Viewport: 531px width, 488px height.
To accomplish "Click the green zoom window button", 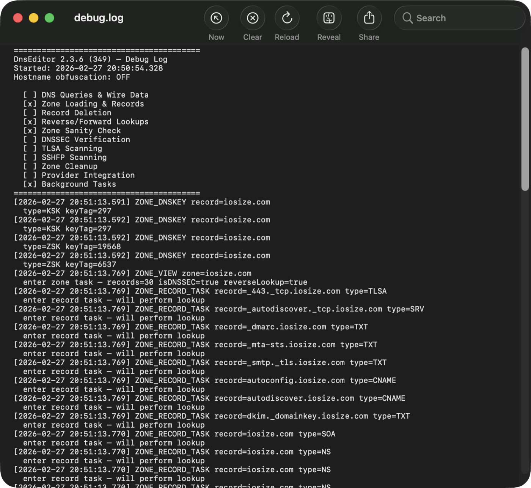I will tap(49, 18).
